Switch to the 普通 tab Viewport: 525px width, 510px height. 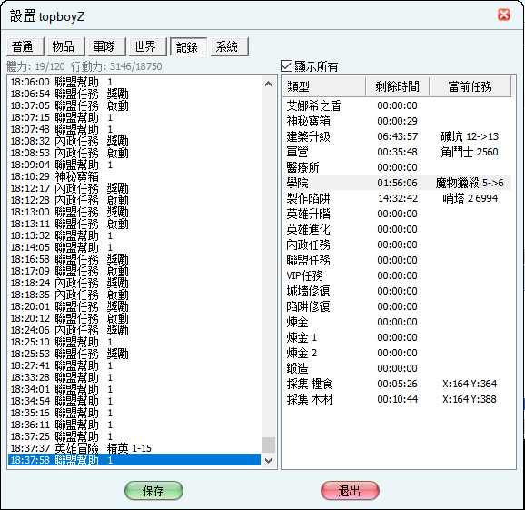(x=25, y=46)
